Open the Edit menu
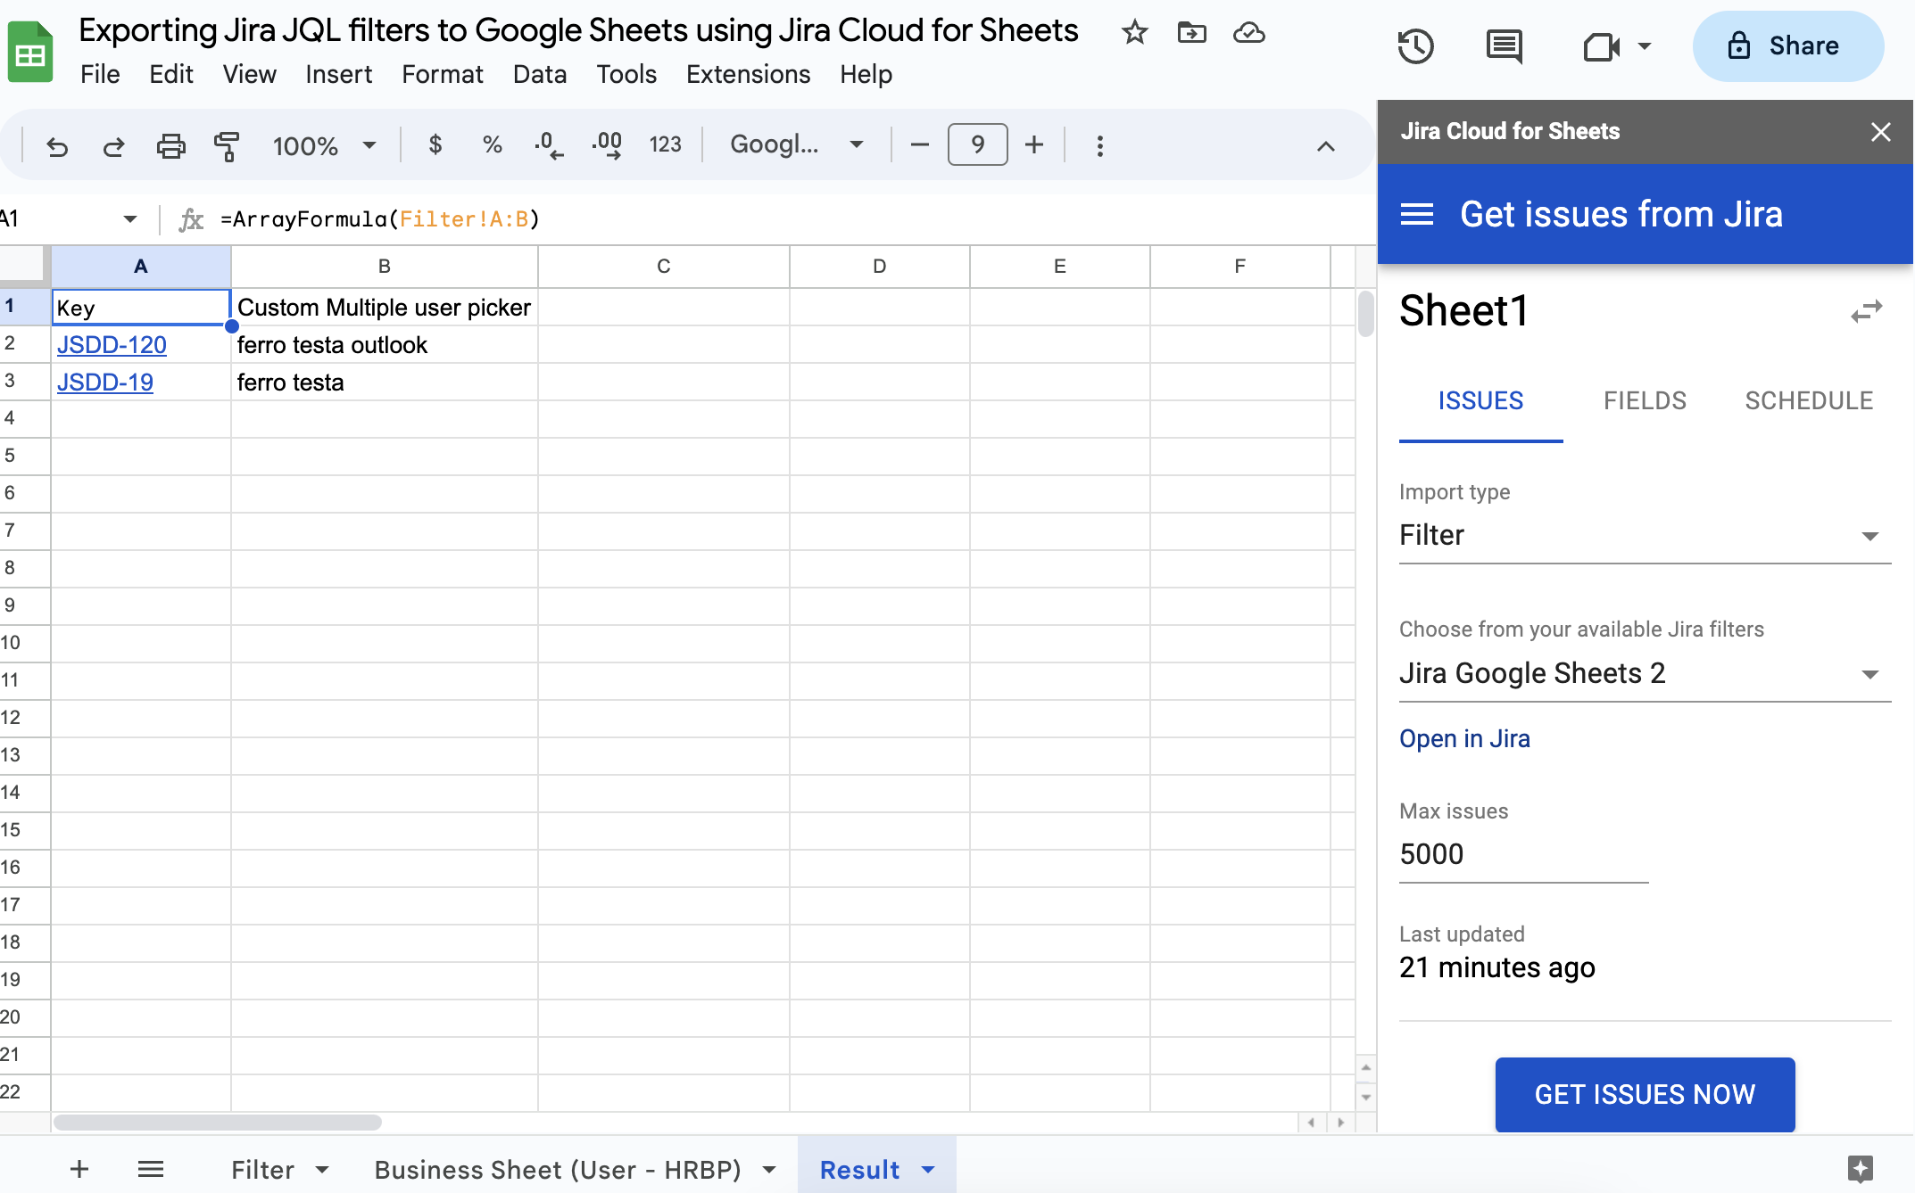Image resolution: width=1915 pixels, height=1193 pixels. tap(171, 74)
